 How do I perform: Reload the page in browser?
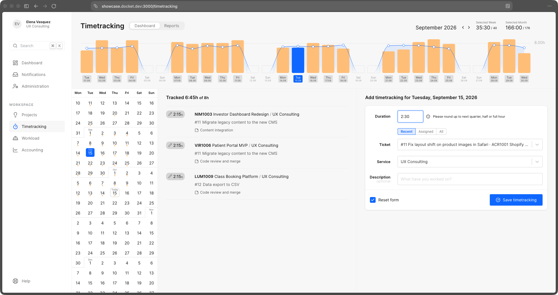click(x=54, y=6)
